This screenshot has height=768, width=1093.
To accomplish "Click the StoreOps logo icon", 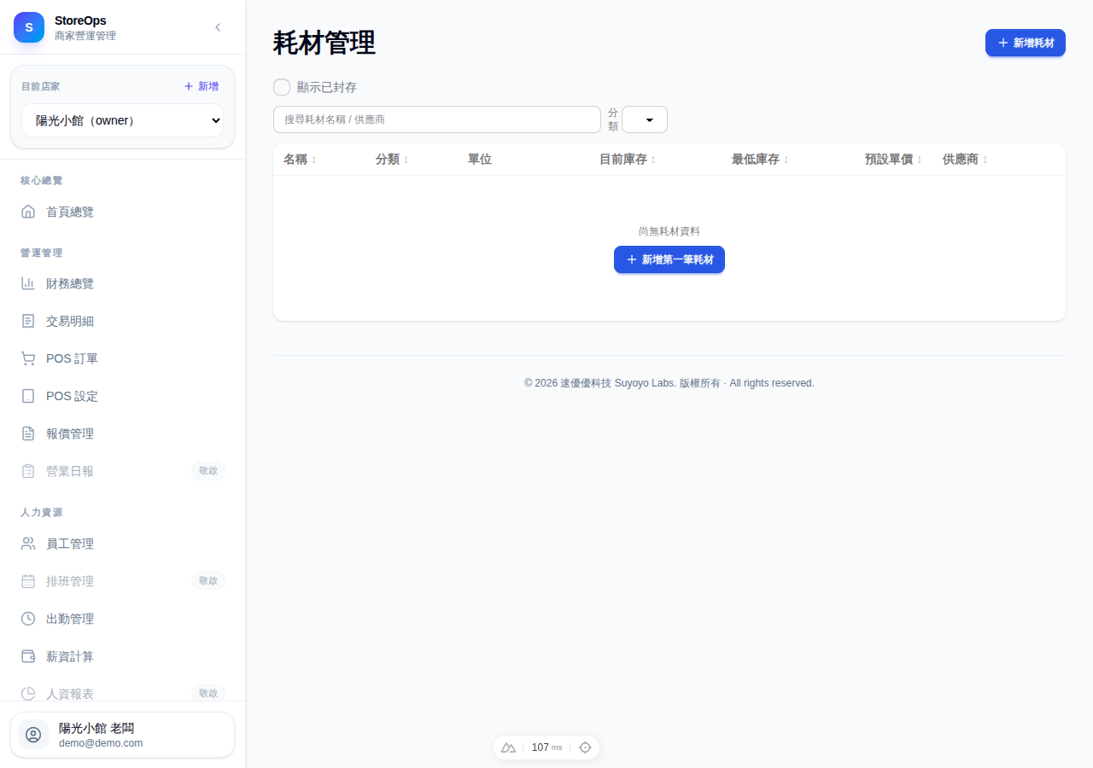I will (29, 27).
